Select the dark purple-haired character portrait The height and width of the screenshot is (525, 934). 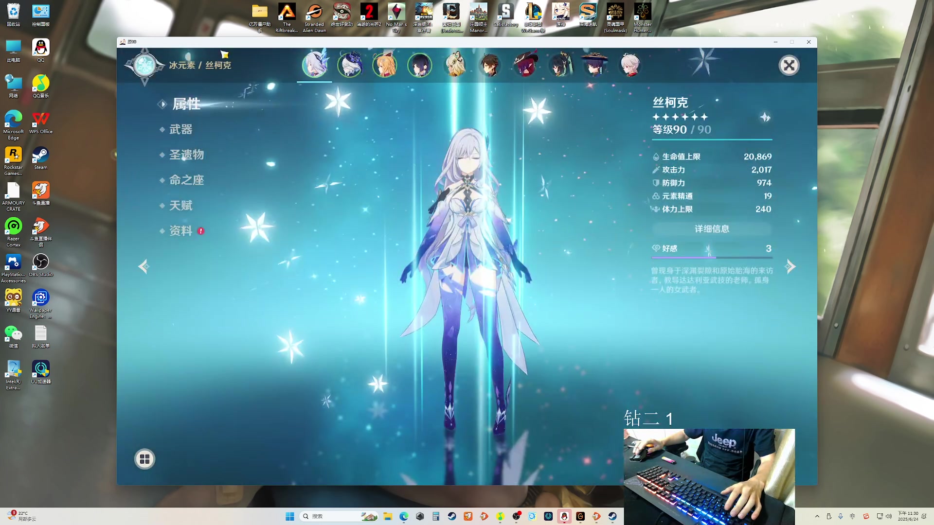420,65
